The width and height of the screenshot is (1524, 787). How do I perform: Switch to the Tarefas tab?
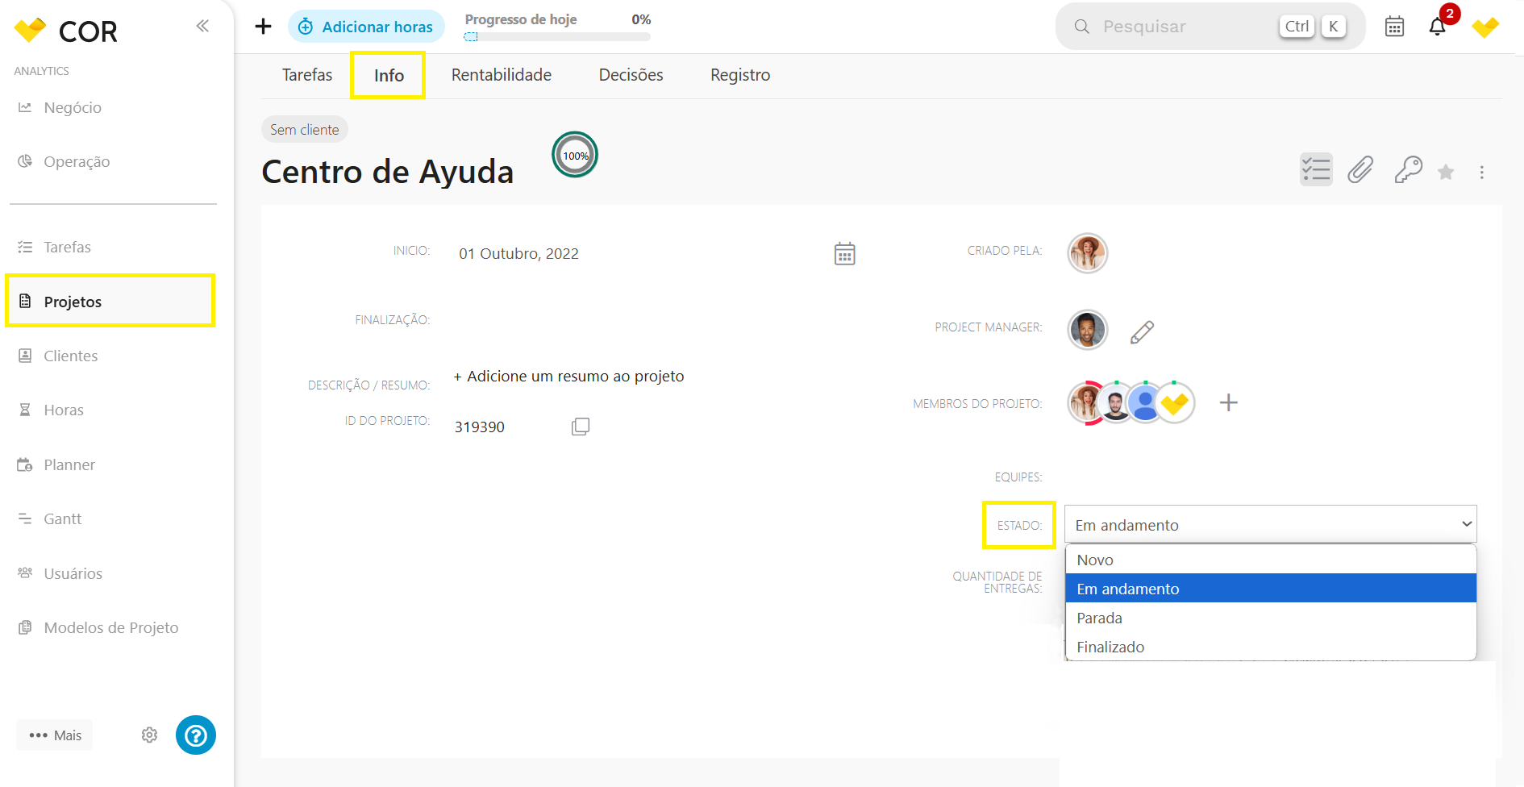point(307,75)
